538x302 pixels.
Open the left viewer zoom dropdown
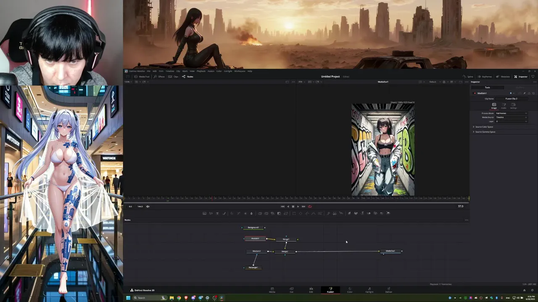(128, 82)
